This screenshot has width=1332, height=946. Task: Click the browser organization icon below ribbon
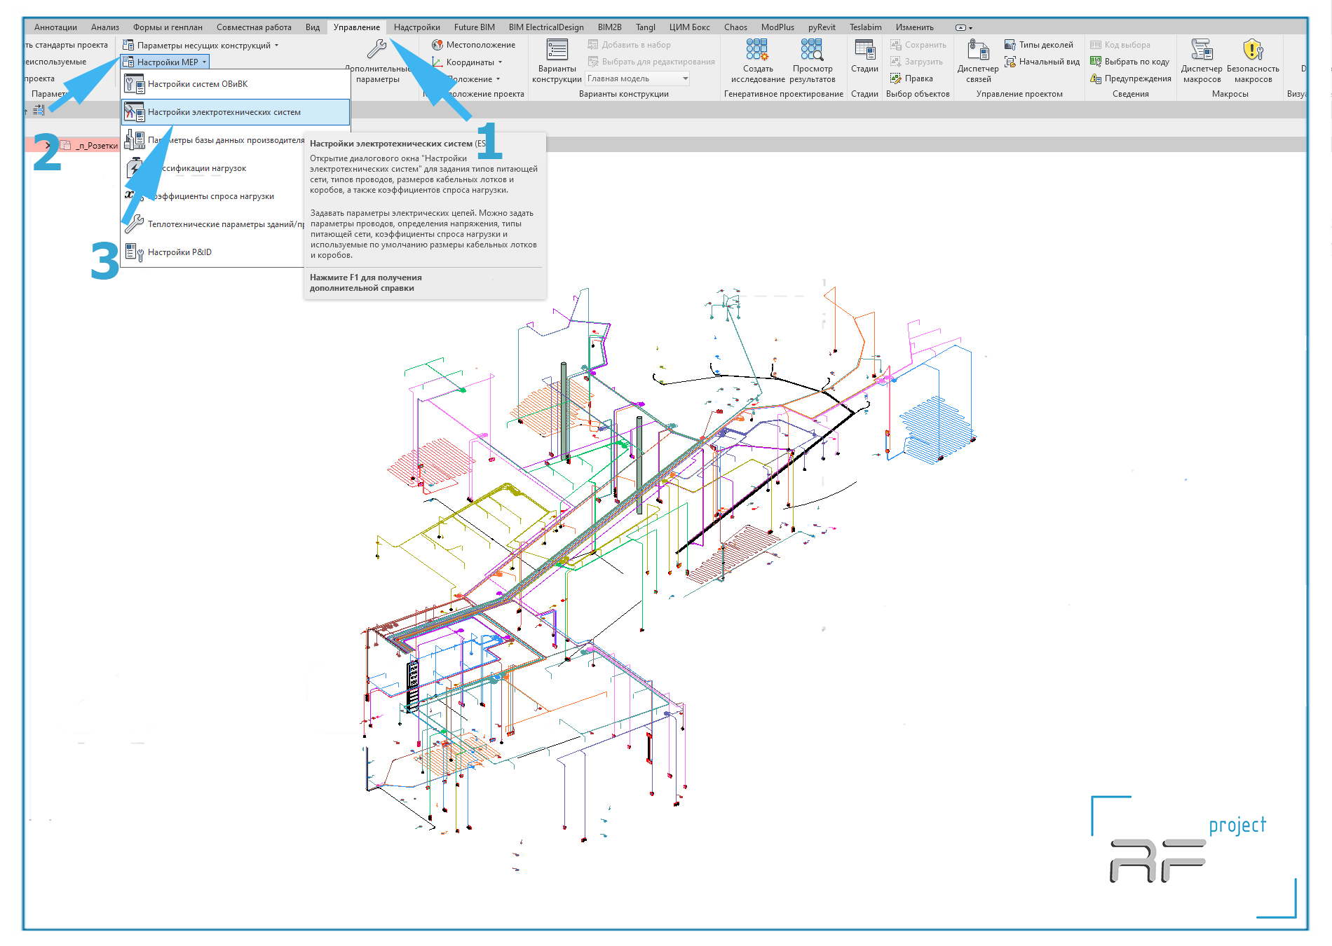point(39,110)
